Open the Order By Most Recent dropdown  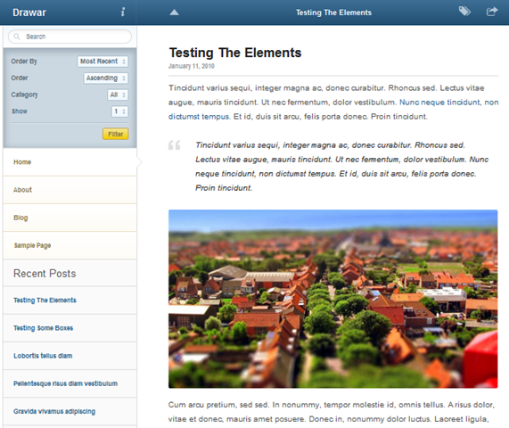pyautogui.click(x=103, y=62)
